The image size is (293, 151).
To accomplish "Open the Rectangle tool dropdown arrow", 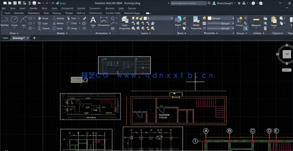I will coord(34,18).
